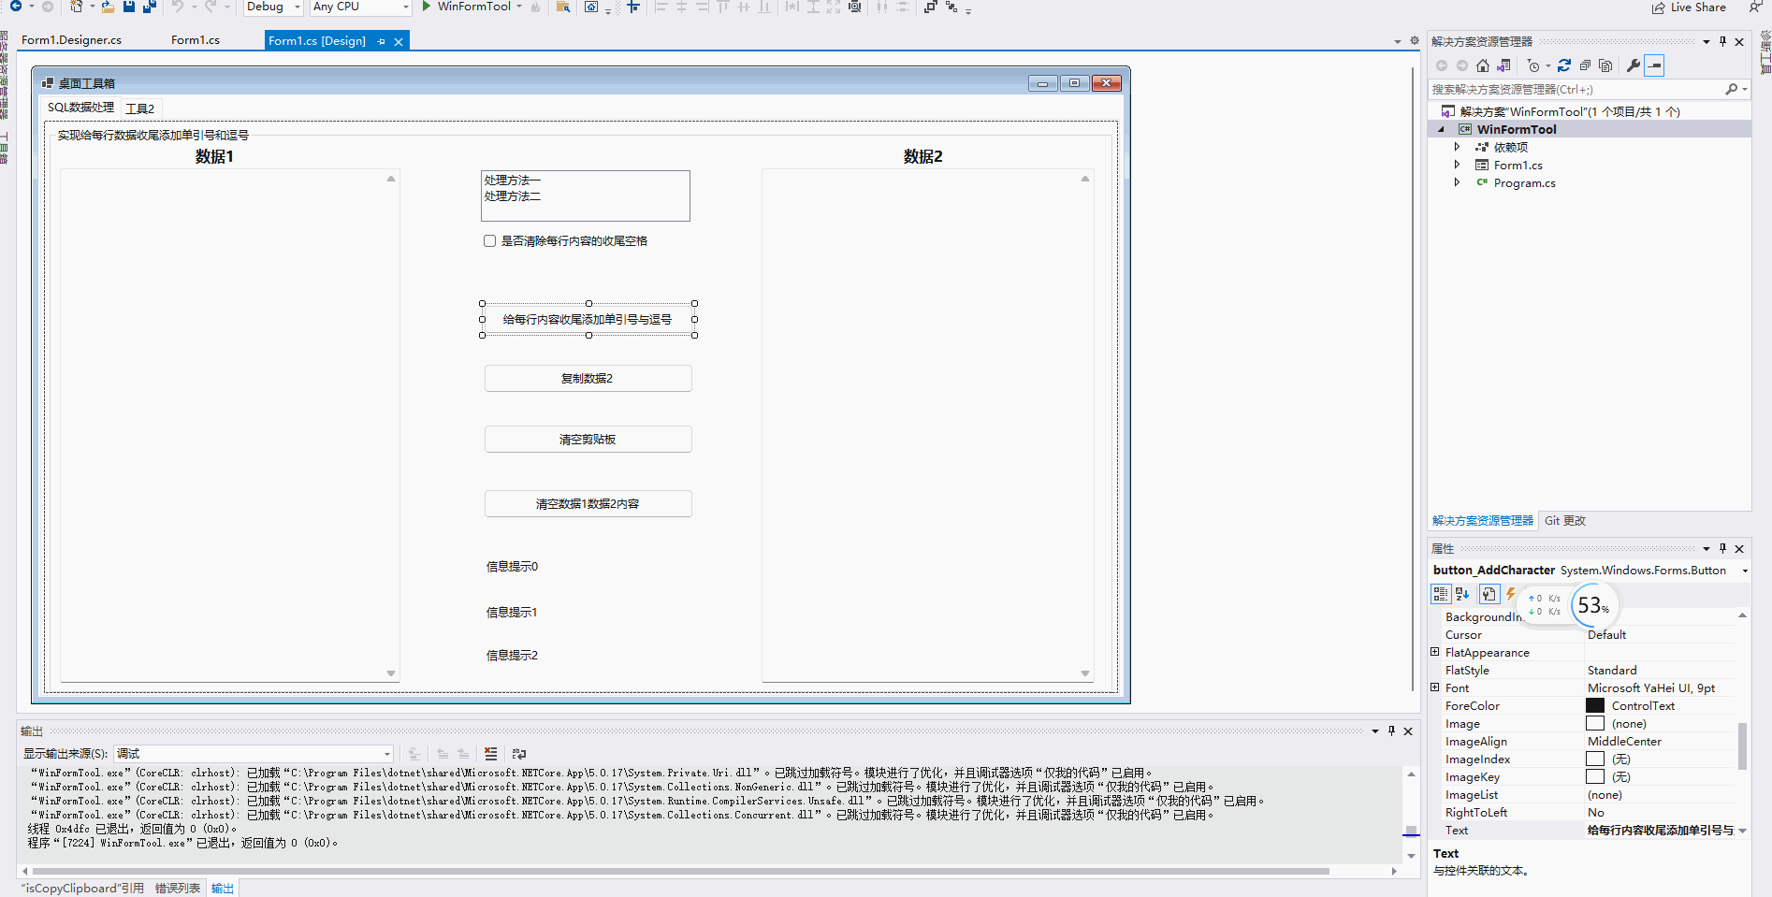Click the Save icon in top toolbar
1772x897 pixels.
129,6
